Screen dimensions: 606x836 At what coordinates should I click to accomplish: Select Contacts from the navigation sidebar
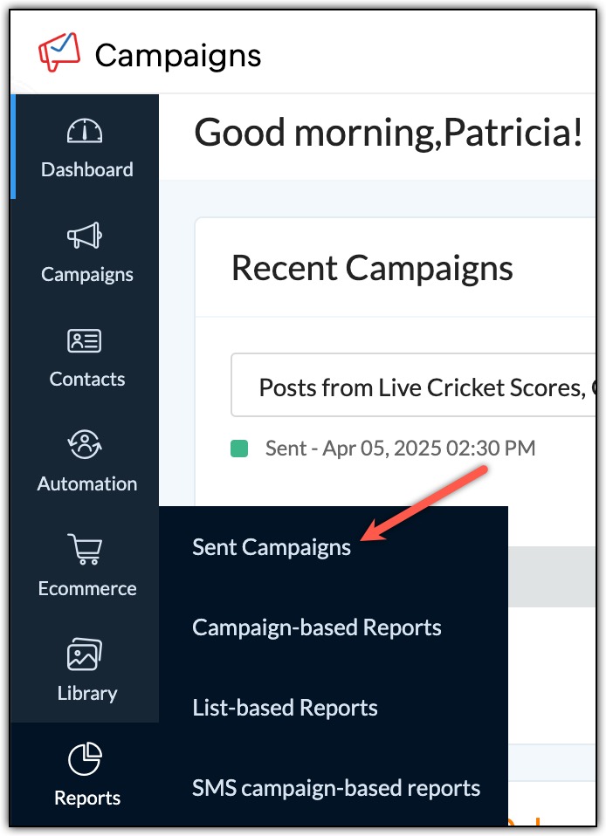click(86, 379)
